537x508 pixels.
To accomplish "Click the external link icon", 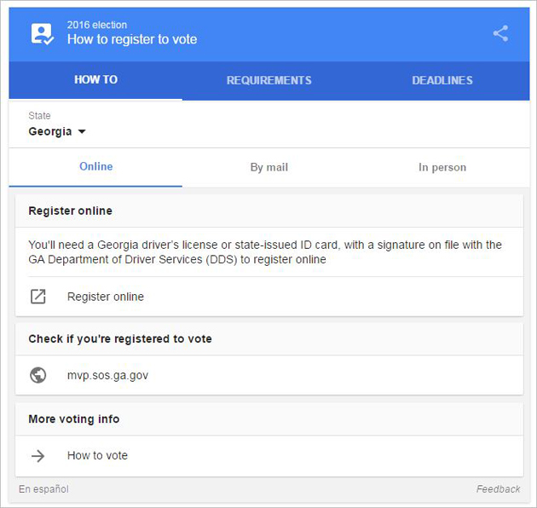I will point(38,297).
